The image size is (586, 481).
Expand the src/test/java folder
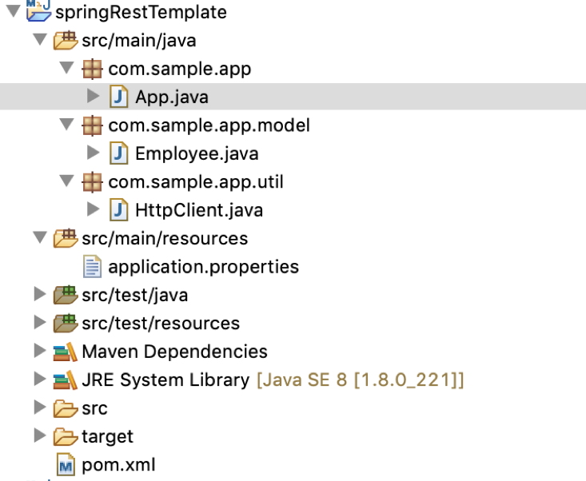pos(39,295)
